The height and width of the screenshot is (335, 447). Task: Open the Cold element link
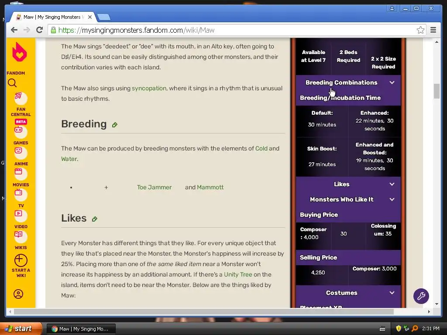[261, 148]
